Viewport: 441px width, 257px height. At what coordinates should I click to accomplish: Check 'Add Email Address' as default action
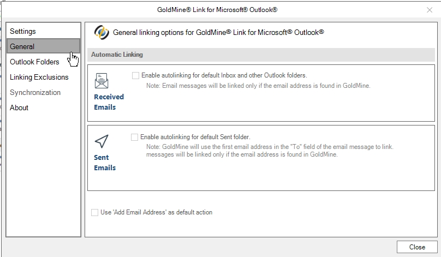95,212
